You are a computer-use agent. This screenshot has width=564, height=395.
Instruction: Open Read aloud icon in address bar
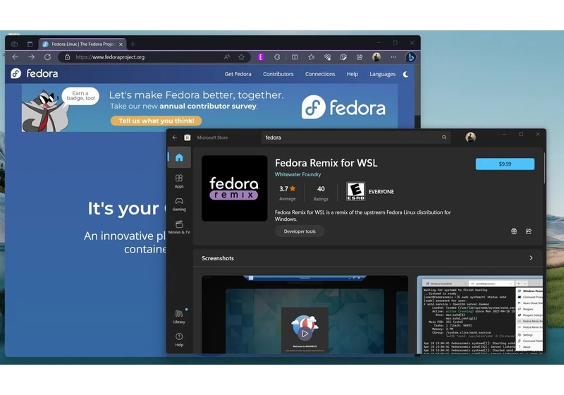(x=226, y=57)
